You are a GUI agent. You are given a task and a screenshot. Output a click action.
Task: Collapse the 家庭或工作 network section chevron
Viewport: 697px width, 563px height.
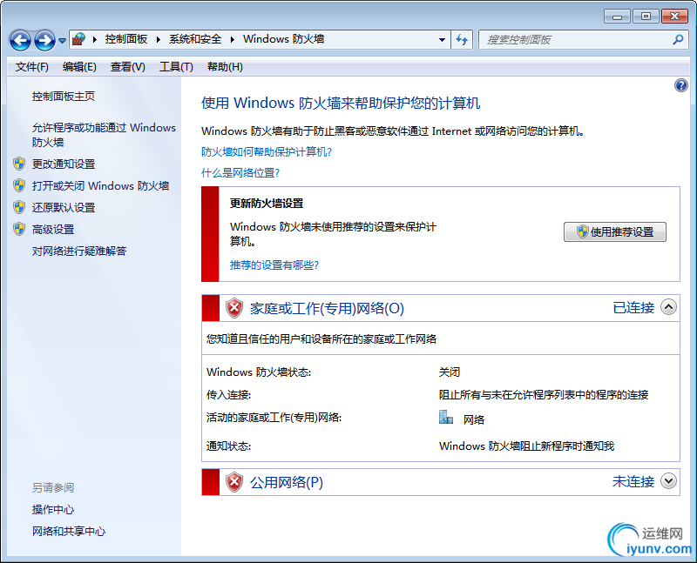668,307
